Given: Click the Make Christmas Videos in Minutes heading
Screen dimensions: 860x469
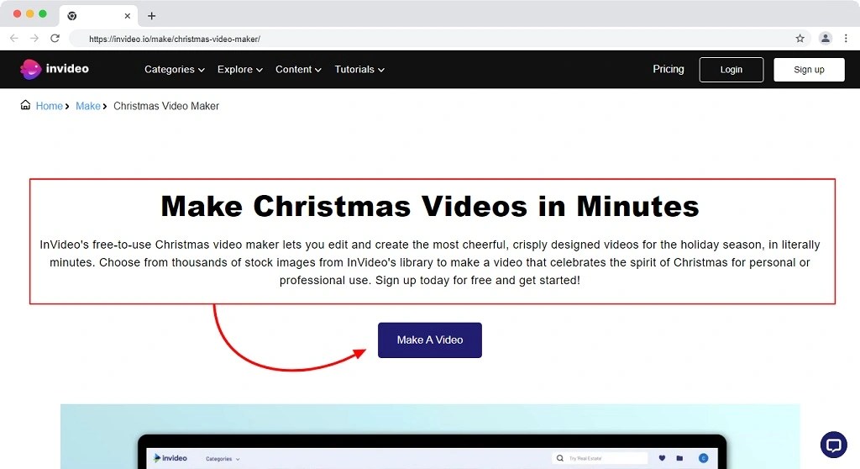Looking at the screenshot, I should coord(430,207).
